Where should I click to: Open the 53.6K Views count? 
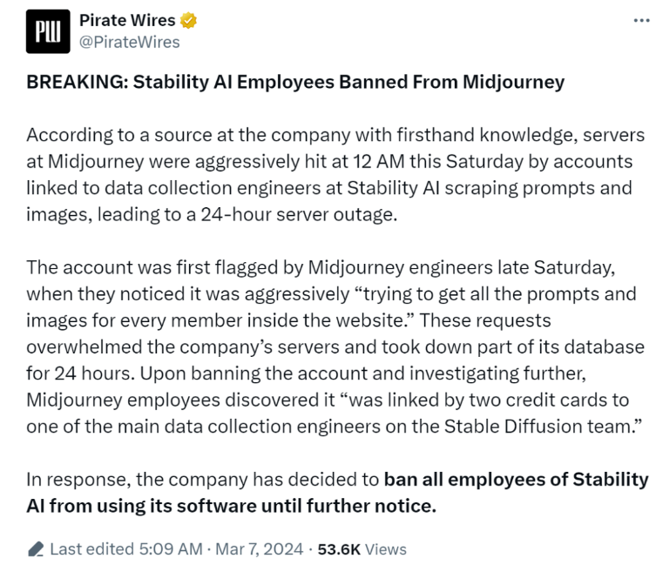[x=362, y=549]
